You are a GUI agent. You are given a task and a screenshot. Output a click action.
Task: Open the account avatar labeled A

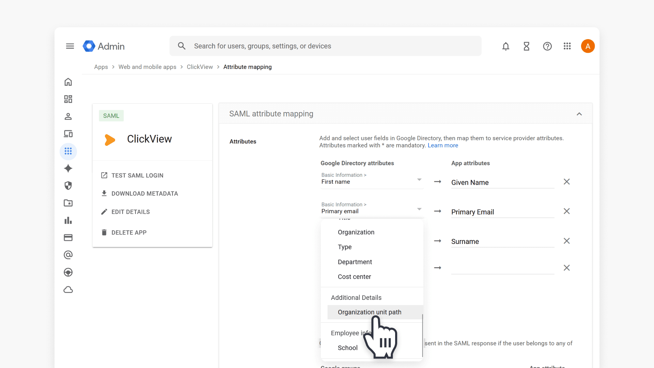click(588, 46)
